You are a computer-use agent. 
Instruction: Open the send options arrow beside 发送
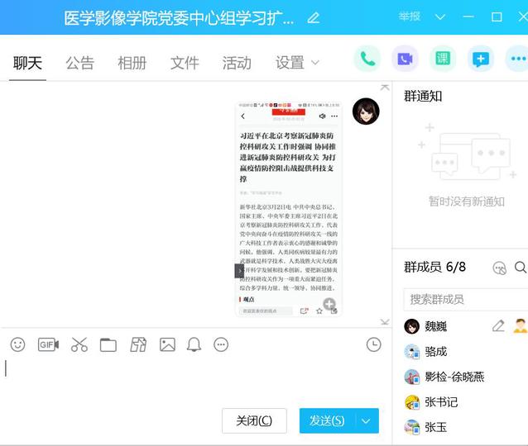click(x=367, y=421)
